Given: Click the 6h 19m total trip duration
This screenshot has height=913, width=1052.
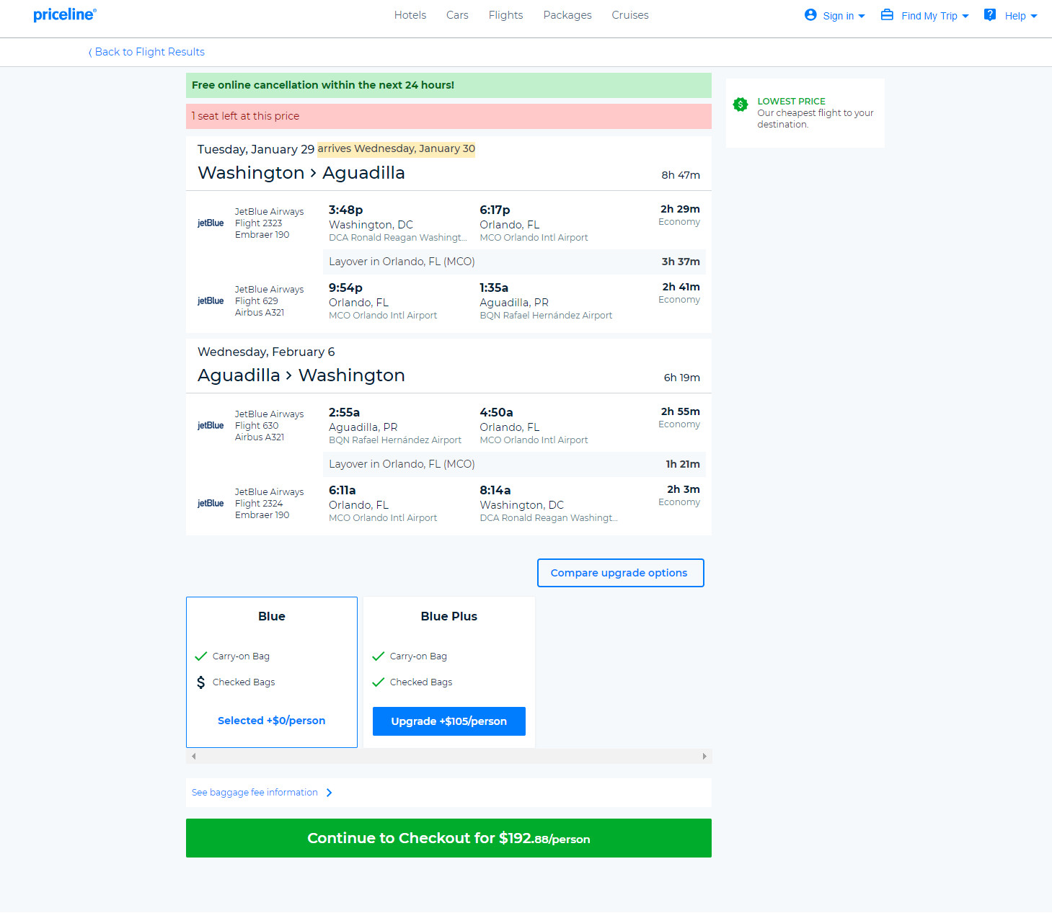Looking at the screenshot, I should point(682,378).
